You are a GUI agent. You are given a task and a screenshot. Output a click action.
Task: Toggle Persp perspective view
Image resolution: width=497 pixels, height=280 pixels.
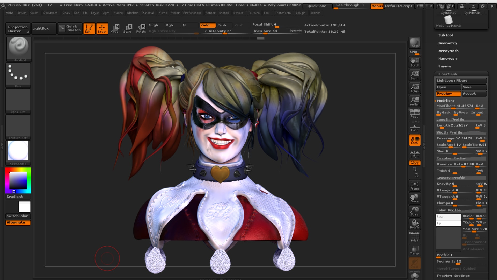[415, 114]
